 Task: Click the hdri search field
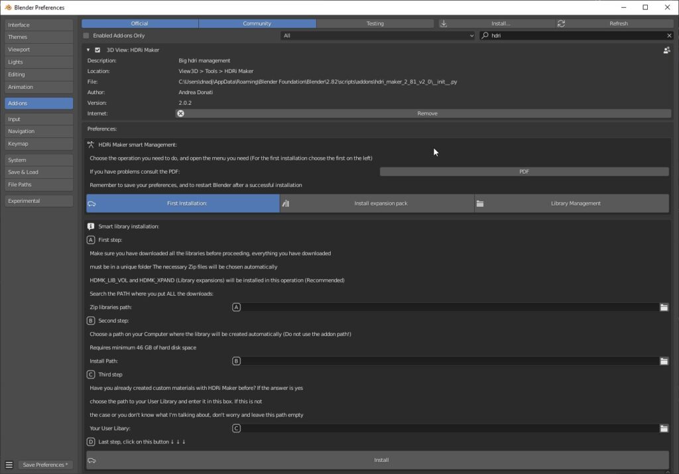tap(577, 36)
